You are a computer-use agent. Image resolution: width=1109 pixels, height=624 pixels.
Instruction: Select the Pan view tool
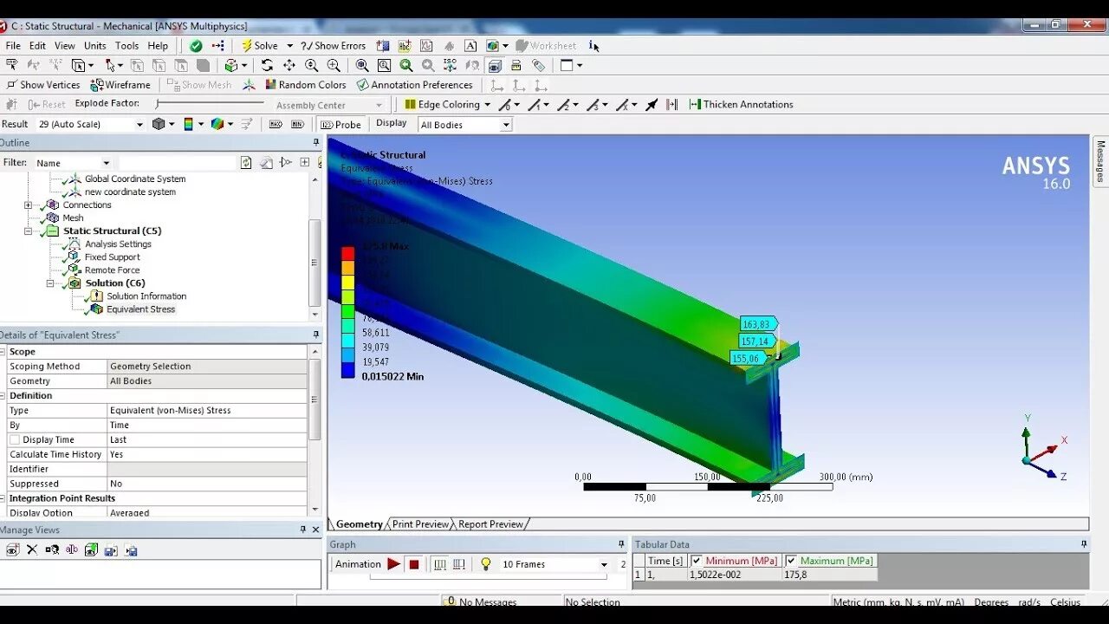pos(289,65)
